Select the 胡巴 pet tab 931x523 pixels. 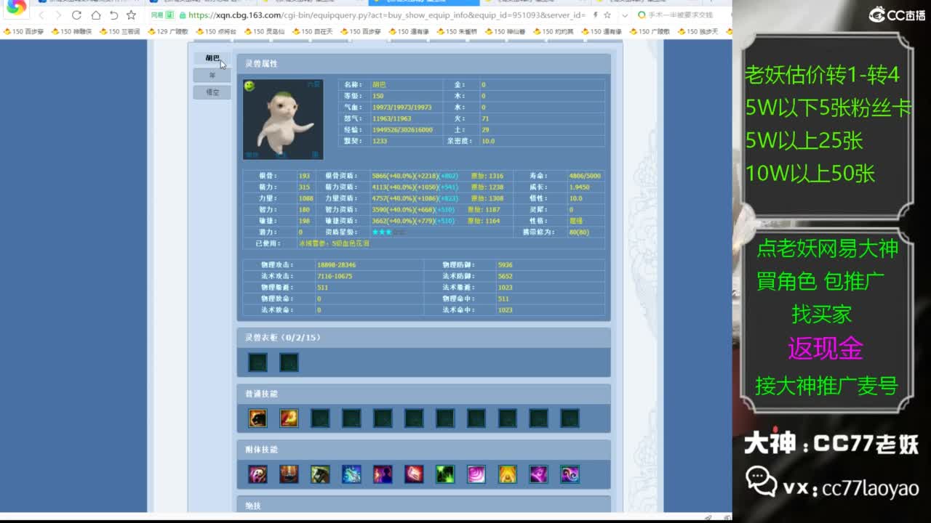(x=212, y=58)
